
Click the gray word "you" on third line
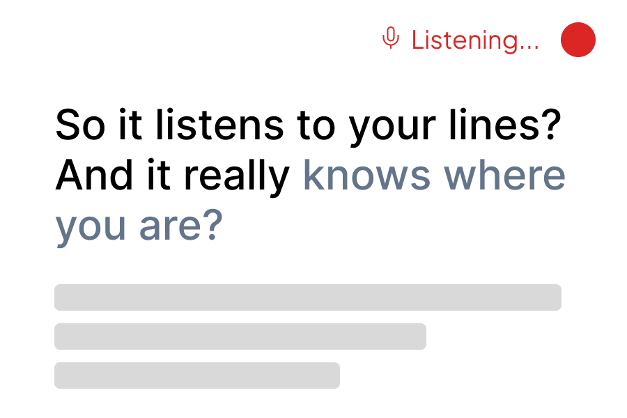[91, 228]
